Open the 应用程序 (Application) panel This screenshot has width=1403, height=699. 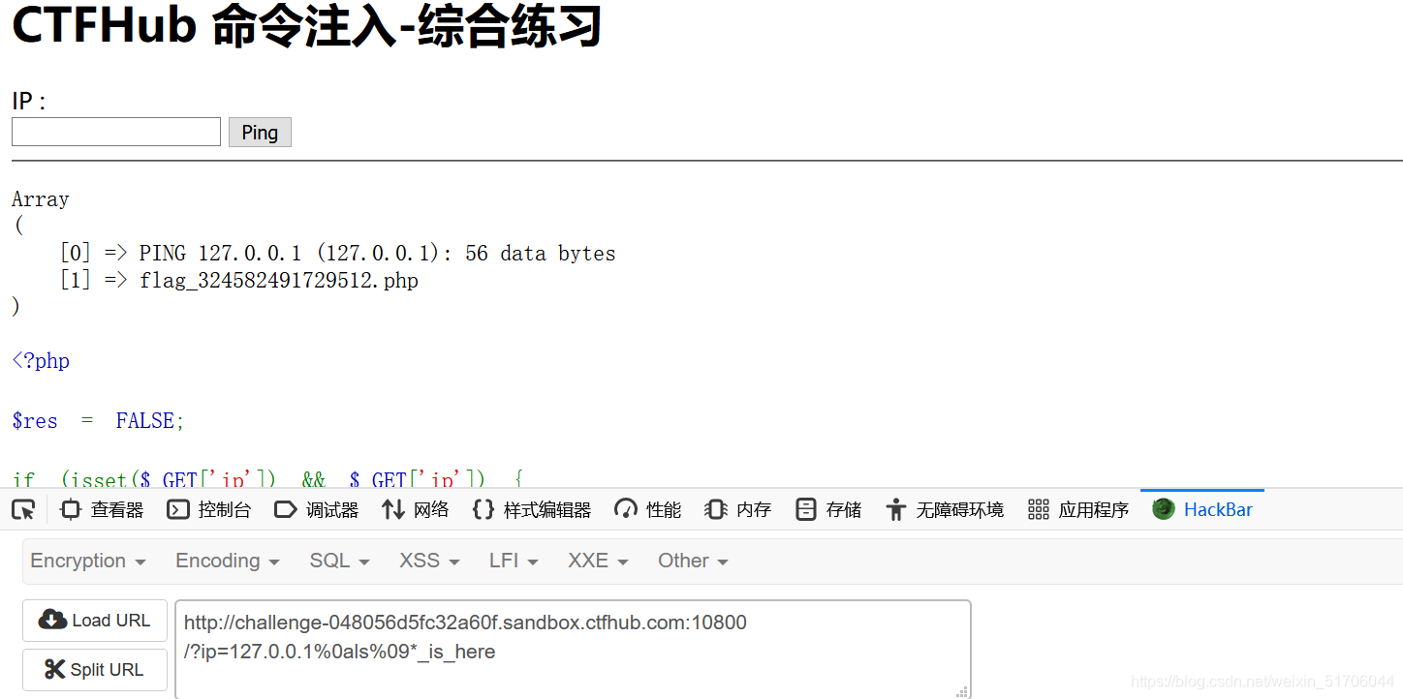tap(1077, 508)
